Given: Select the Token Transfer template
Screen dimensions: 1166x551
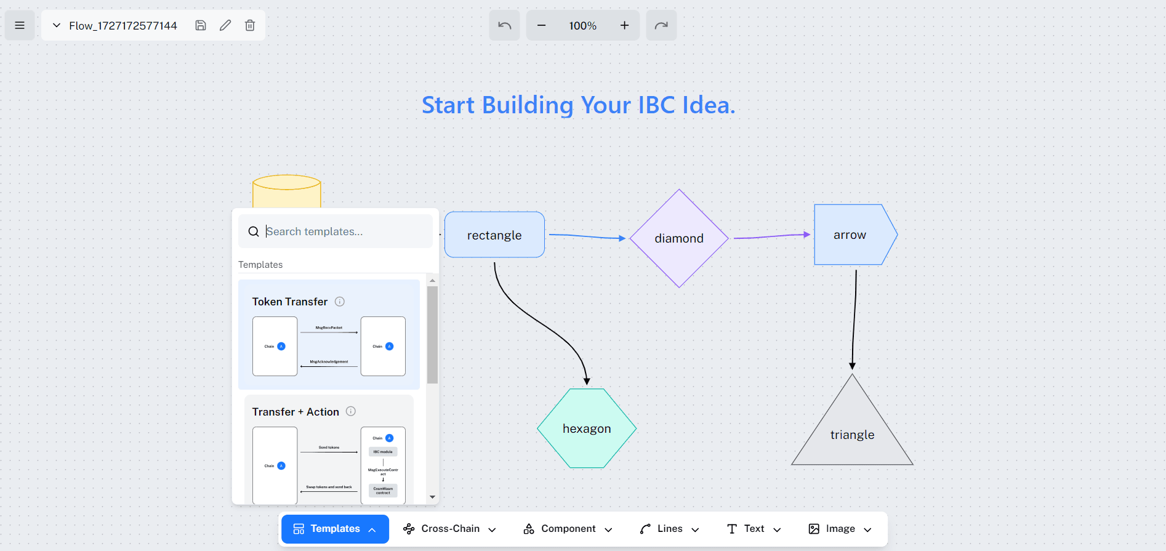Looking at the screenshot, I should pyautogui.click(x=329, y=334).
